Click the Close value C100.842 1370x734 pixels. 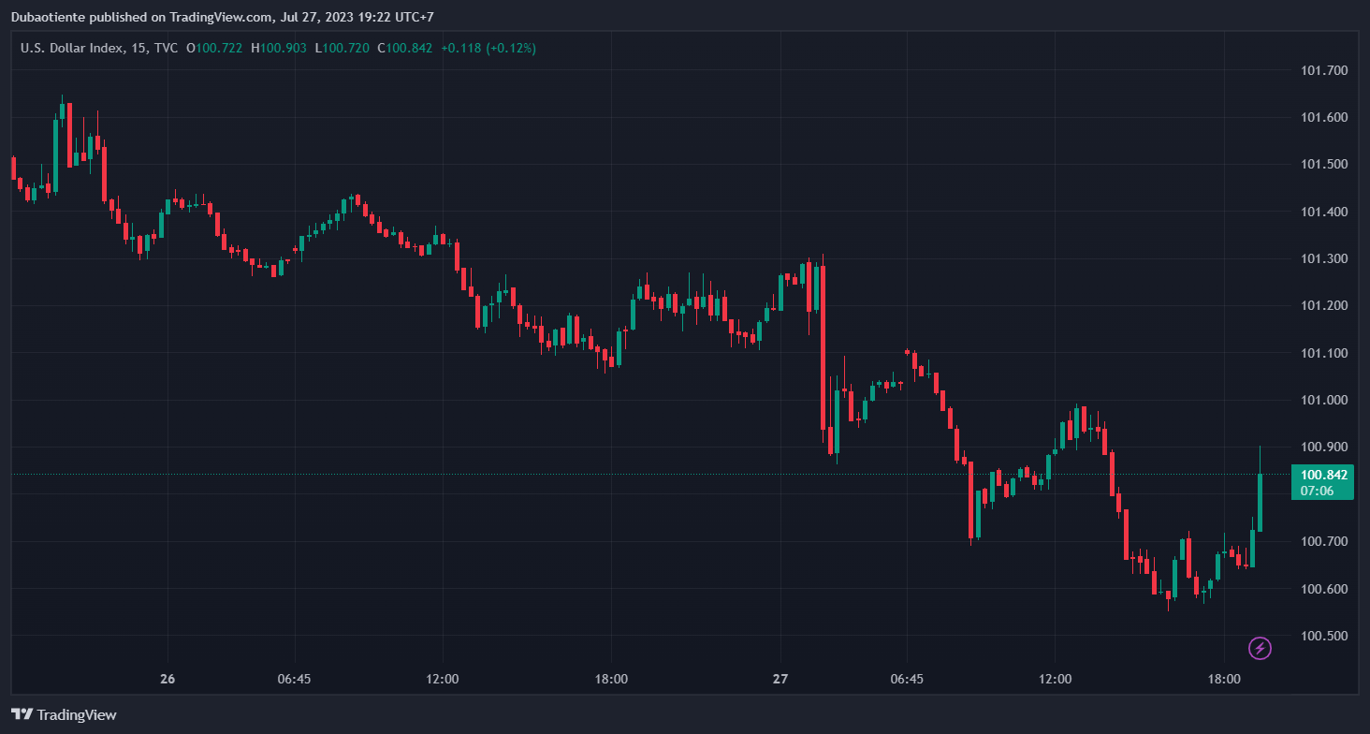(404, 48)
